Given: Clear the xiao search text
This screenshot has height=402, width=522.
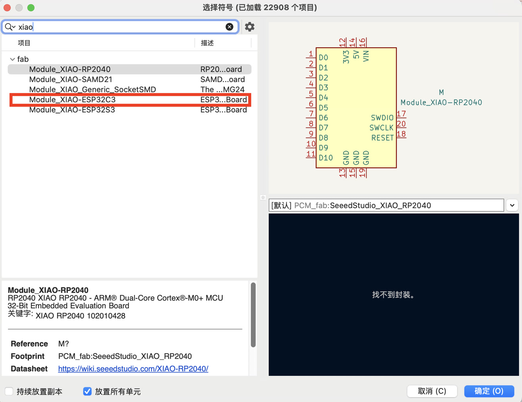Looking at the screenshot, I should (x=229, y=27).
